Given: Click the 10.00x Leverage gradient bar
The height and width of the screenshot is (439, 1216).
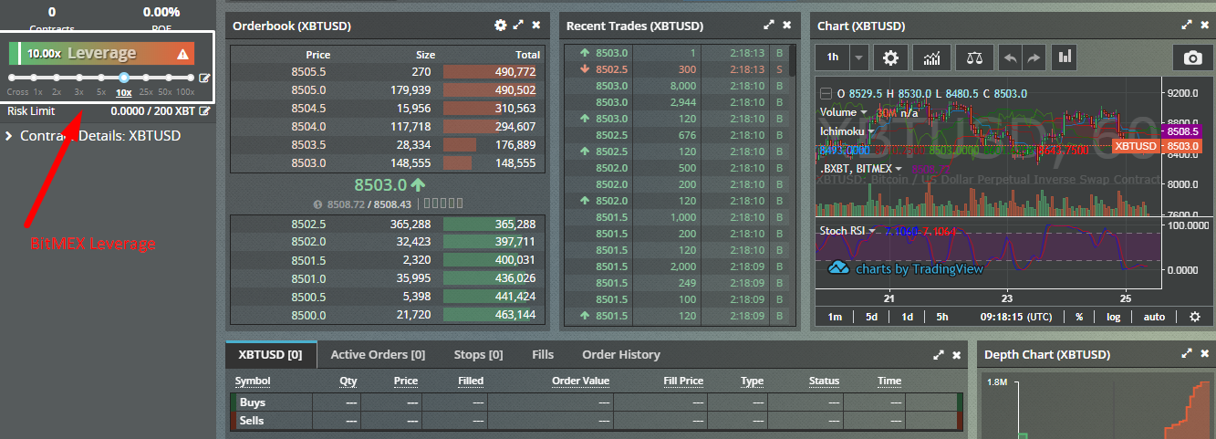Looking at the screenshot, I should tap(102, 54).
